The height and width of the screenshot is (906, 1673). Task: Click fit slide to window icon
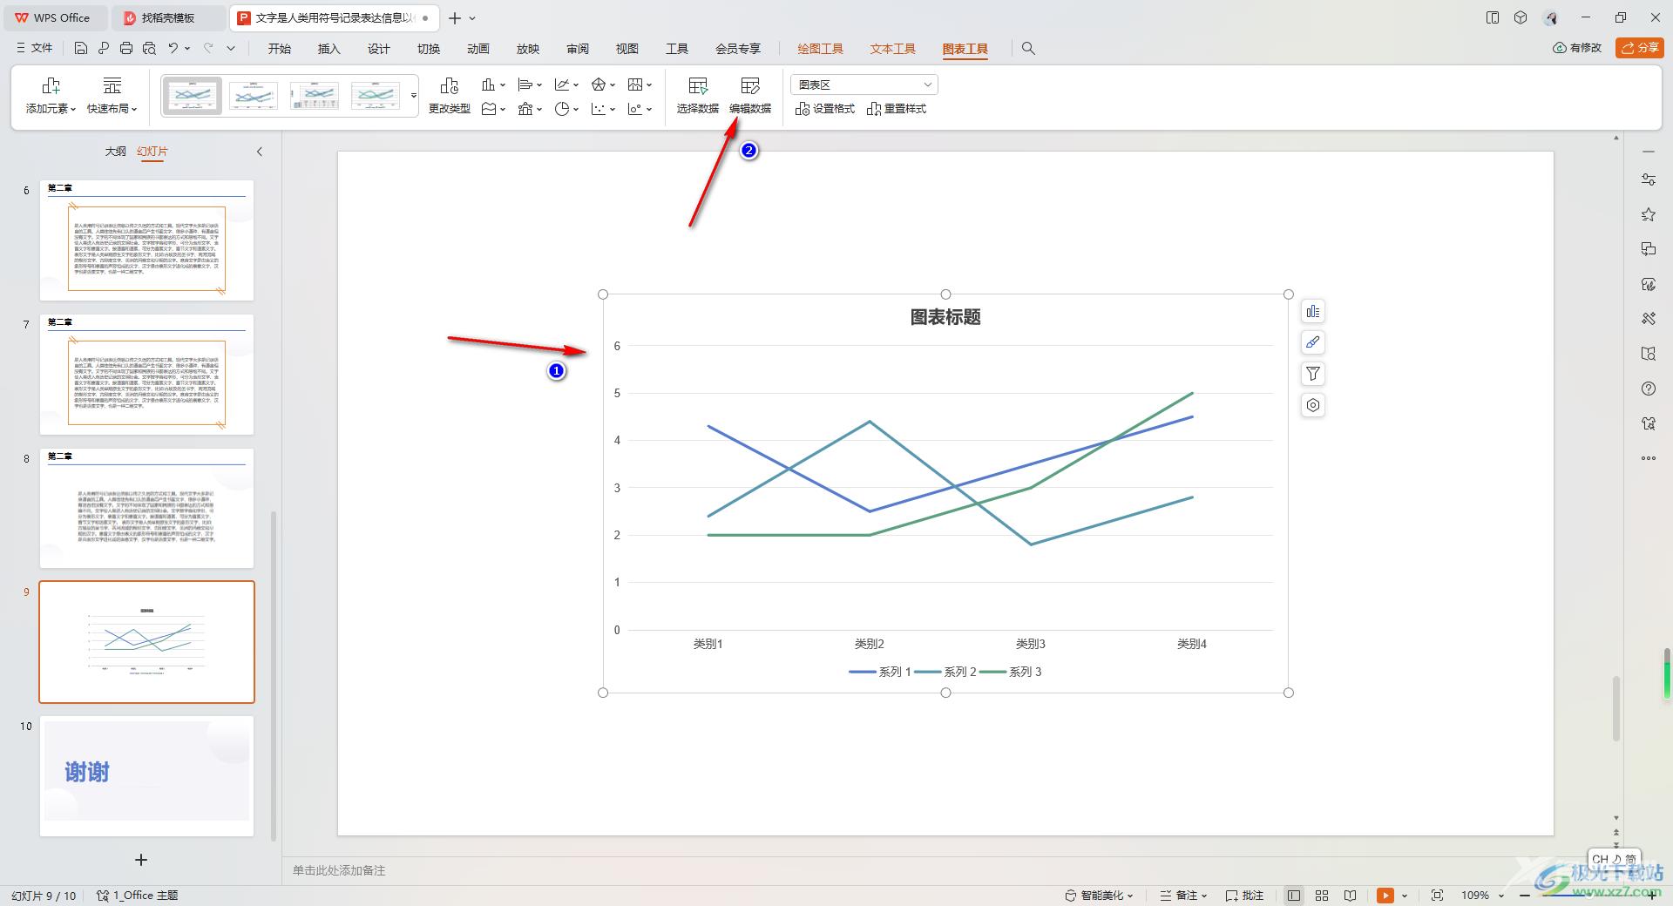(1437, 896)
